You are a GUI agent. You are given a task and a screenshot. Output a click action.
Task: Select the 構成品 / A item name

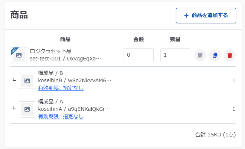coord(50,102)
